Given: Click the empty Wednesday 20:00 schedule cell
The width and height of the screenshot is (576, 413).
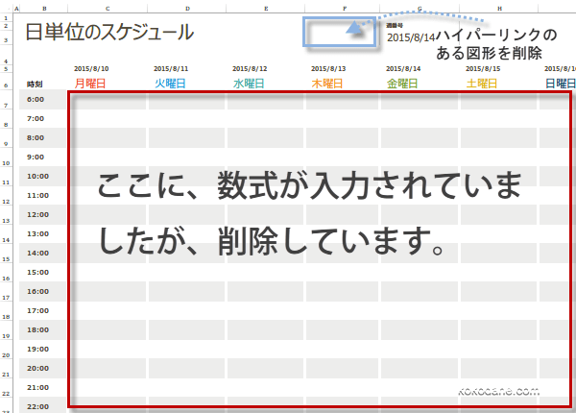Looking at the screenshot, I should pos(265,368).
